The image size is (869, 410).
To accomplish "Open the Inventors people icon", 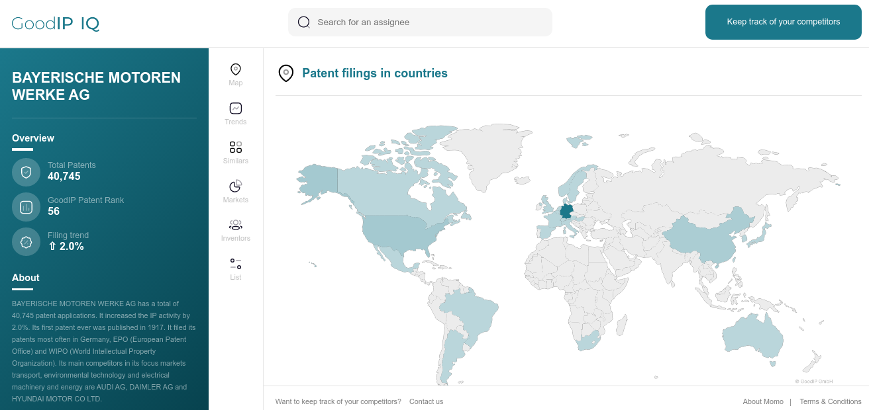I will pyautogui.click(x=235, y=225).
